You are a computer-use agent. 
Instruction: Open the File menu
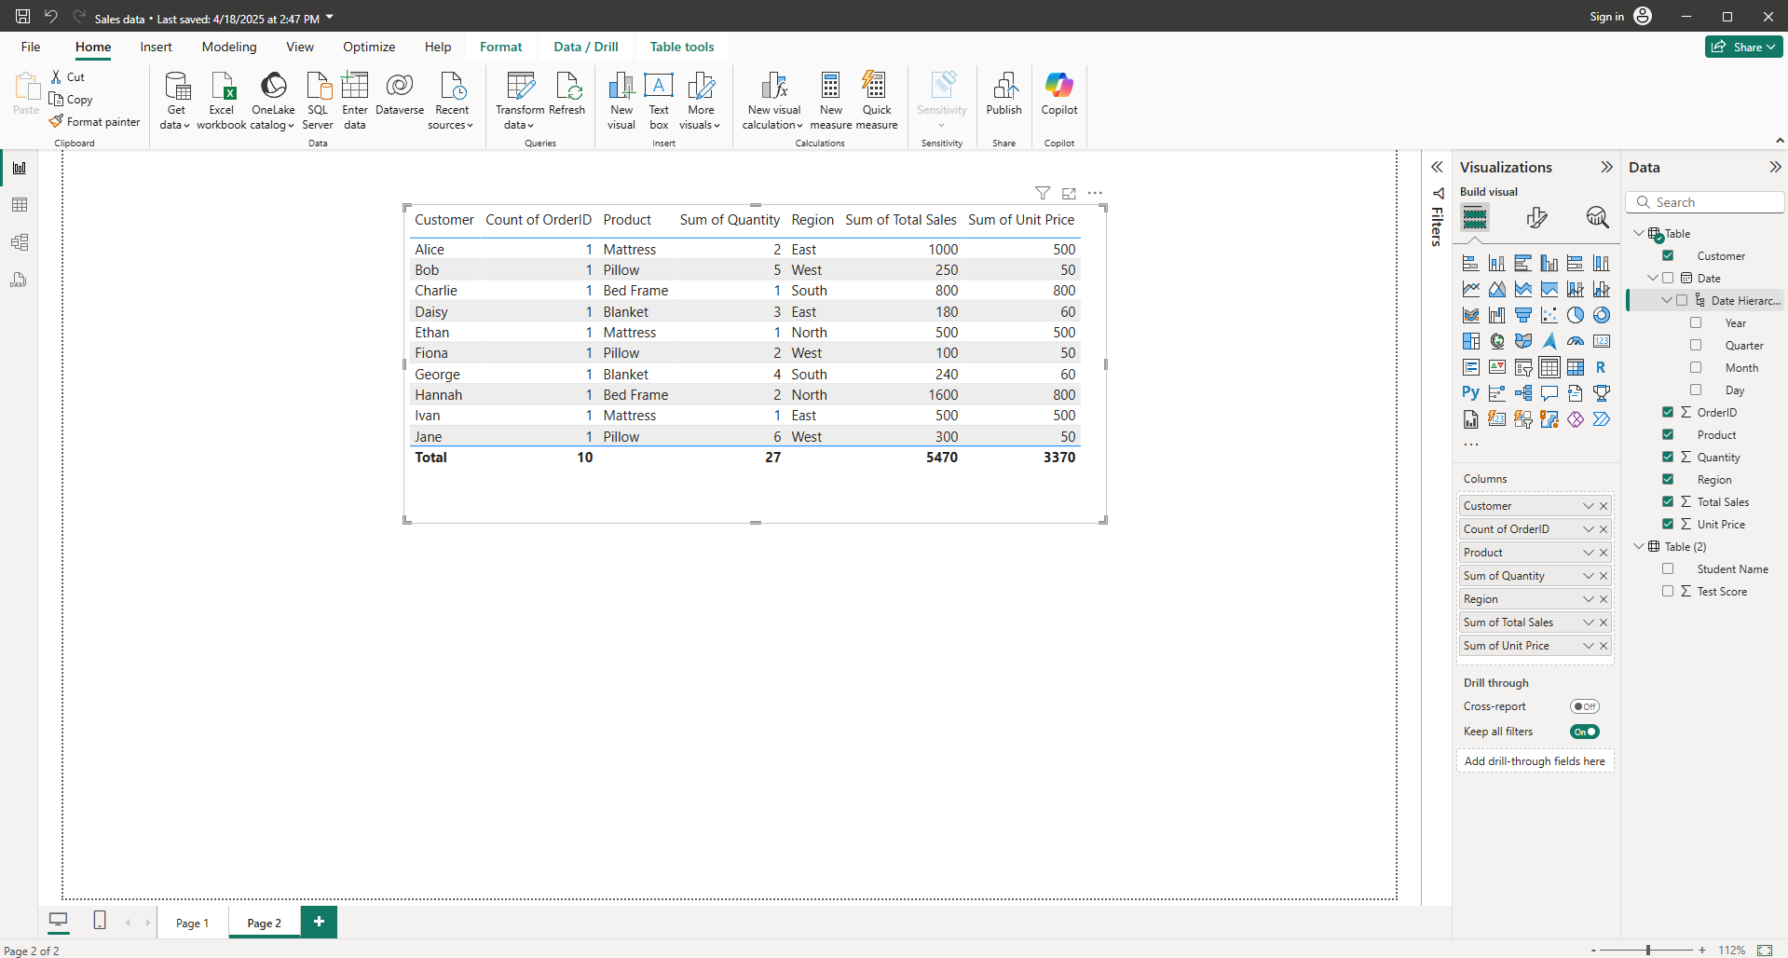point(31,47)
